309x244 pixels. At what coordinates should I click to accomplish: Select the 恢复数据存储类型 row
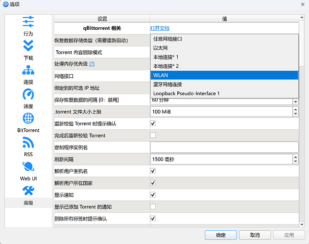(102, 41)
